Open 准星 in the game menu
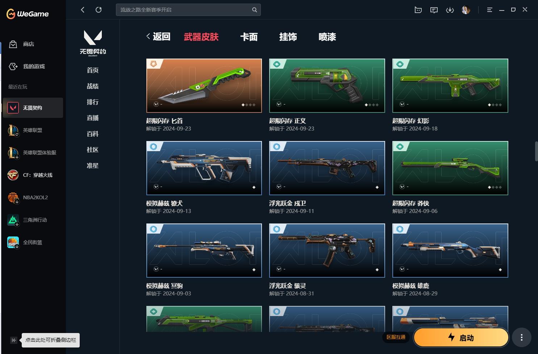 pos(93,166)
